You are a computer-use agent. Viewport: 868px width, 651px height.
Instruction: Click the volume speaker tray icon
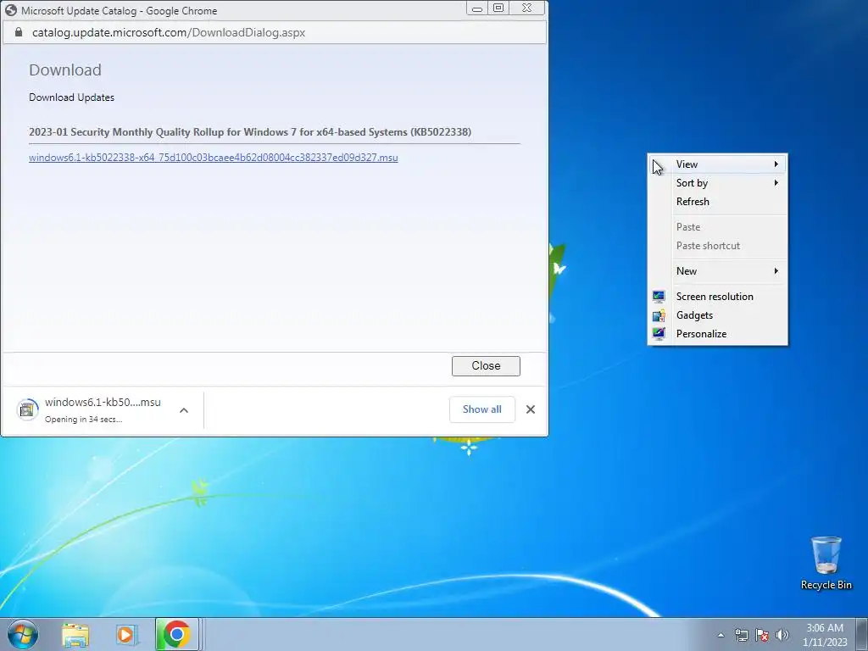point(782,635)
